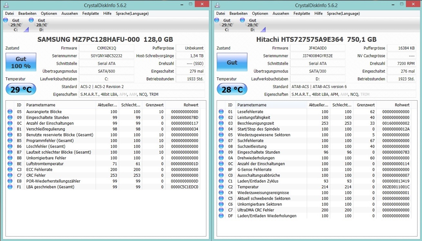Screen dimensions: 422x241
Task: Click the status orb beside Drehwiederholungen
Action: point(221,158)
